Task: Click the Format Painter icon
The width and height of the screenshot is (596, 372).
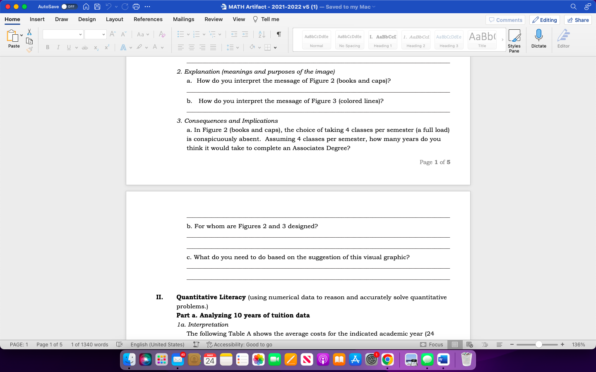Action: 29,49
